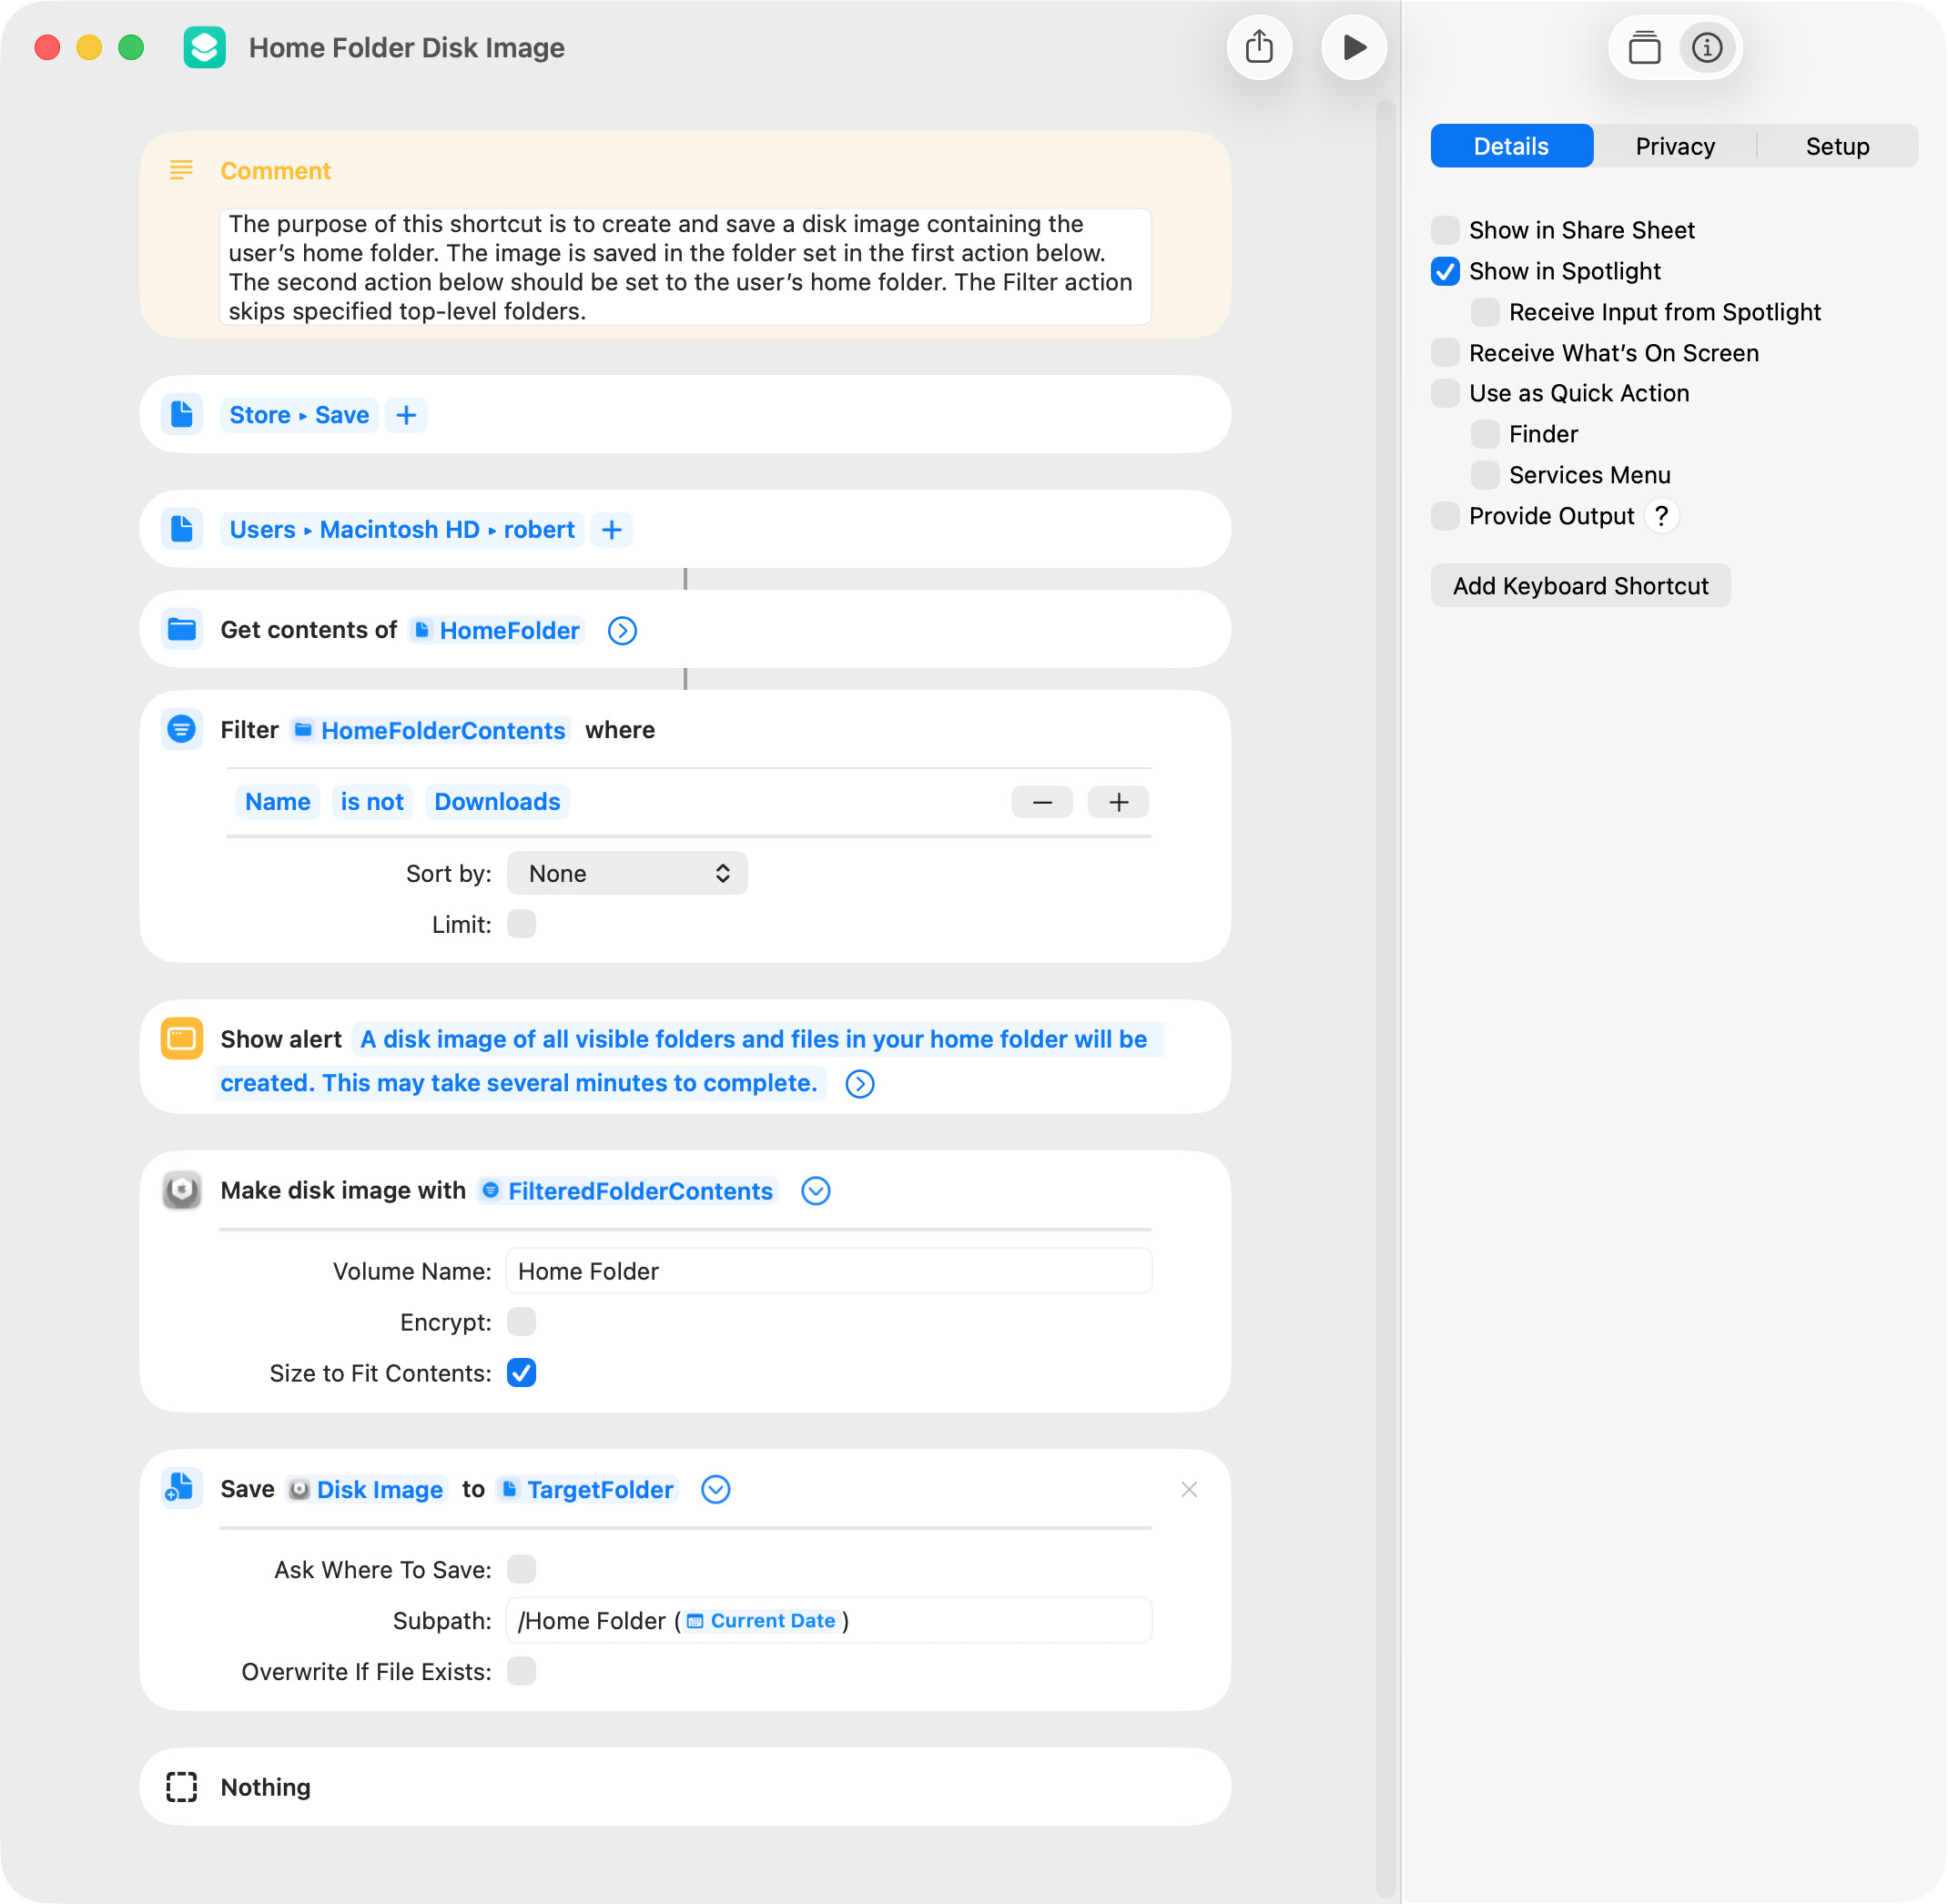Open the action library icon
Viewport: 1948px width, 1904px height.
pos(1644,47)
